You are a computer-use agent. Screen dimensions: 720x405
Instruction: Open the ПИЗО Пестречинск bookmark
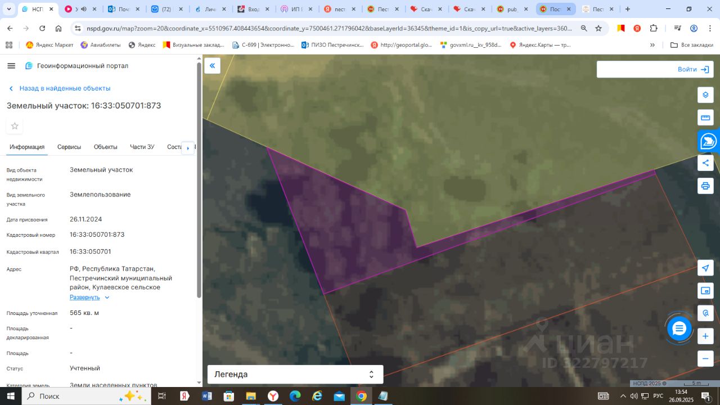pyautogui.click(x=332, y=45)
